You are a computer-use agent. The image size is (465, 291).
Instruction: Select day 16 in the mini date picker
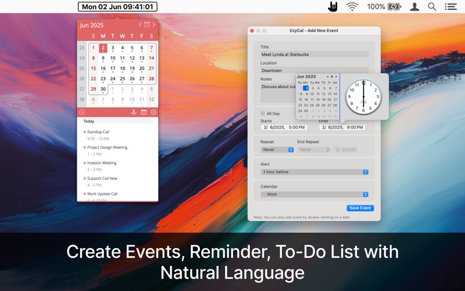pos(306,100)
